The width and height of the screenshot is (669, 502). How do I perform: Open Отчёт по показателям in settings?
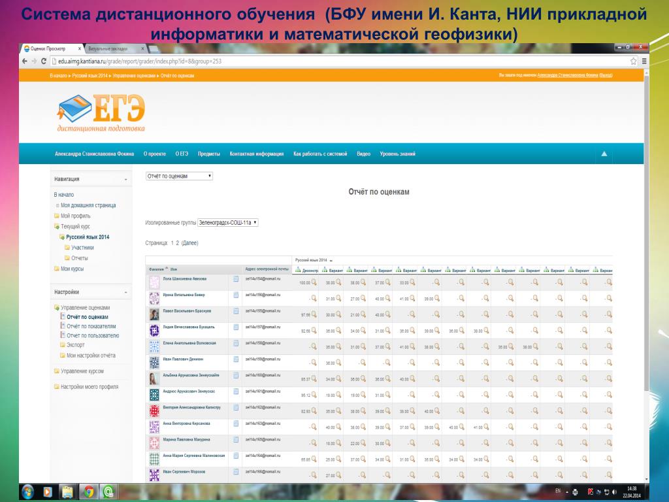pyautogui.click(x=91, y=326)
